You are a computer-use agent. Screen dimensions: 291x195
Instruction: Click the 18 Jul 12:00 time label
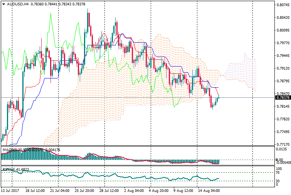[35, 190]
